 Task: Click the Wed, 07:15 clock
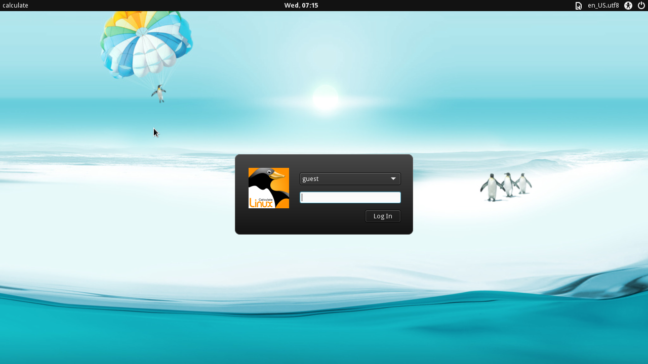pyautogui.click(x=301, y=6)
